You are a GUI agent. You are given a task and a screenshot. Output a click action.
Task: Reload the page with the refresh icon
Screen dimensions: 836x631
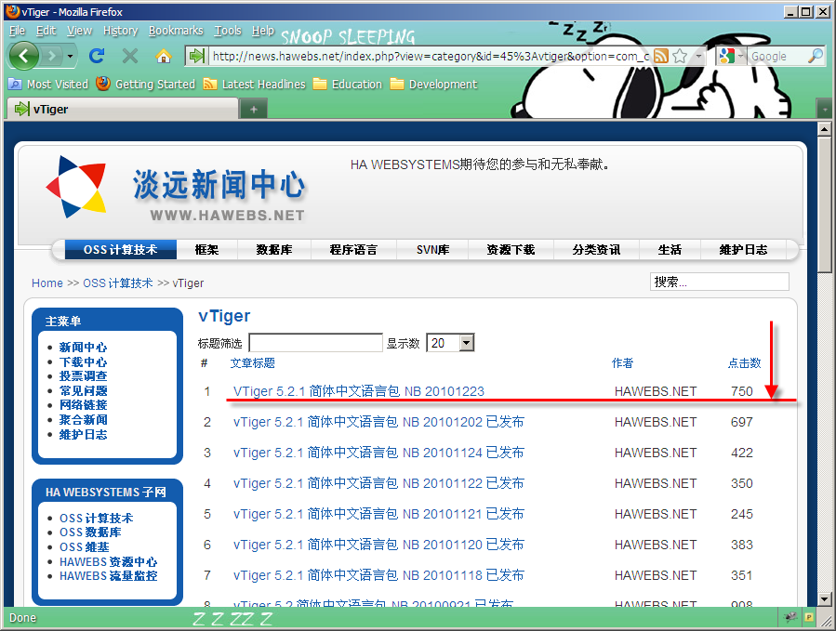[97, 56]
